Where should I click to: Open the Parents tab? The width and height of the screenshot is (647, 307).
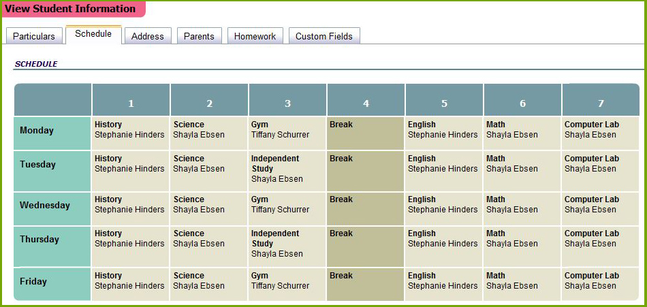199,37
